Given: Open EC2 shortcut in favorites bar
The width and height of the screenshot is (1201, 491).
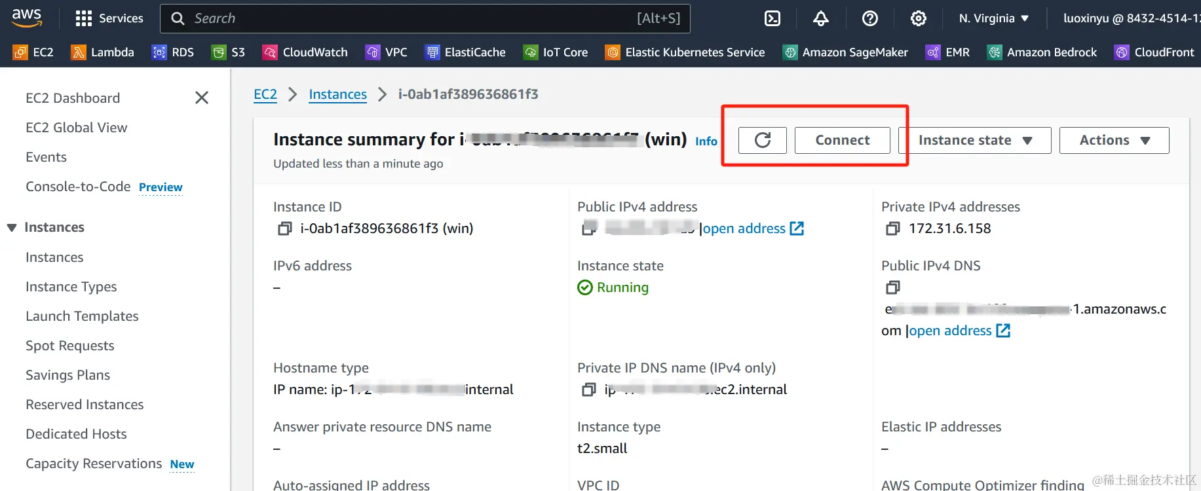Looking at the screenshot, I should 33,52.
